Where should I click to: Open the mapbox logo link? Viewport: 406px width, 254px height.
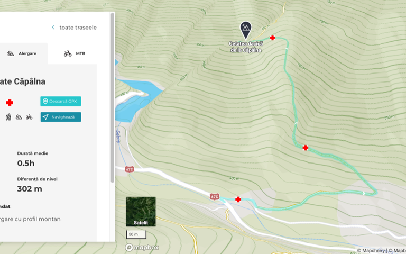click(142, 248)
